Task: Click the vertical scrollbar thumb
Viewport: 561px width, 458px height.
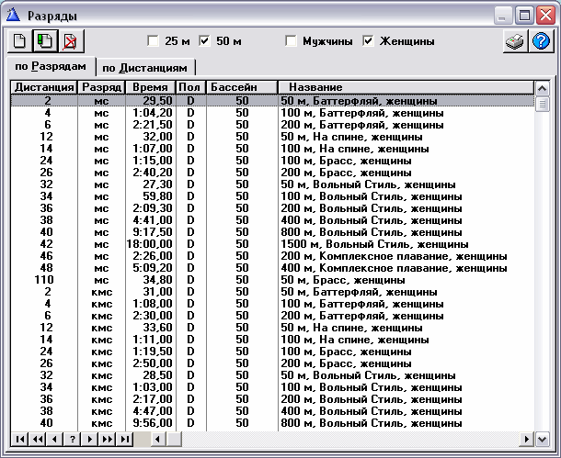Action: click(543, 104)
